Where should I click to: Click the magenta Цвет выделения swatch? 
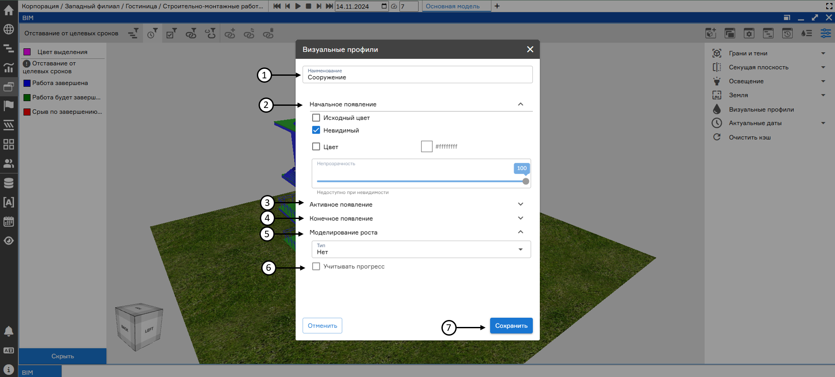coord(27,52)
